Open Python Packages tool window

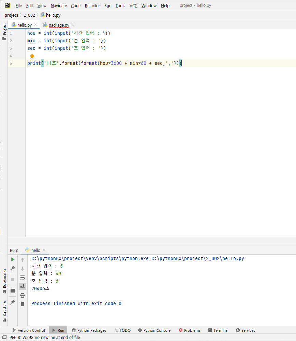(89, 330)
